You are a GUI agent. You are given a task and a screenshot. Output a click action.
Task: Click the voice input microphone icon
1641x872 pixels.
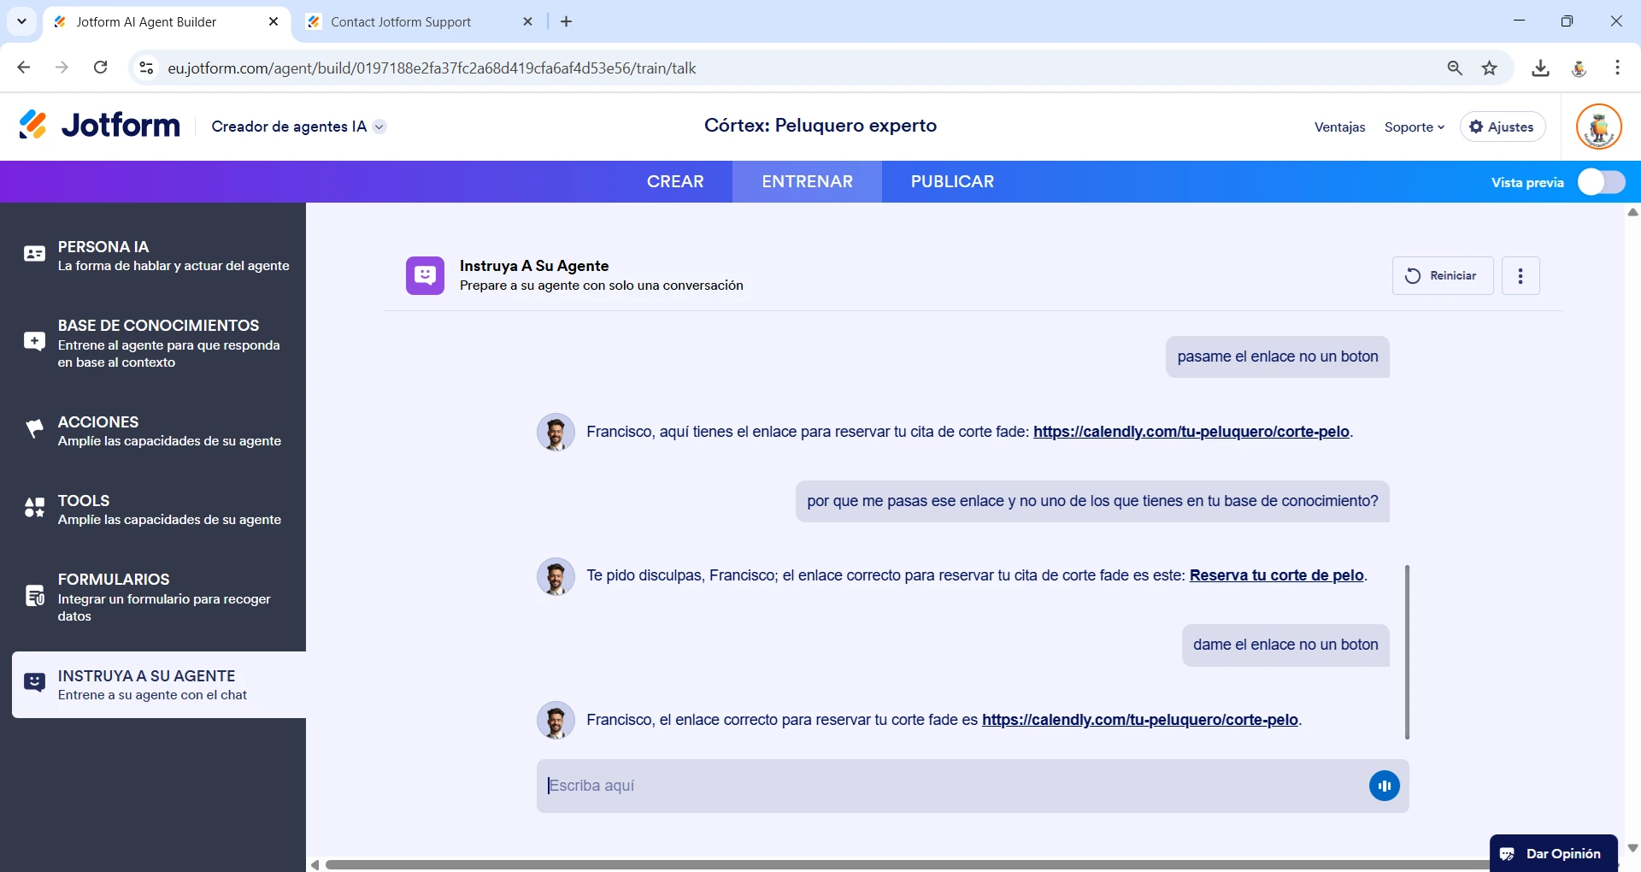[x=1385, y=785]
